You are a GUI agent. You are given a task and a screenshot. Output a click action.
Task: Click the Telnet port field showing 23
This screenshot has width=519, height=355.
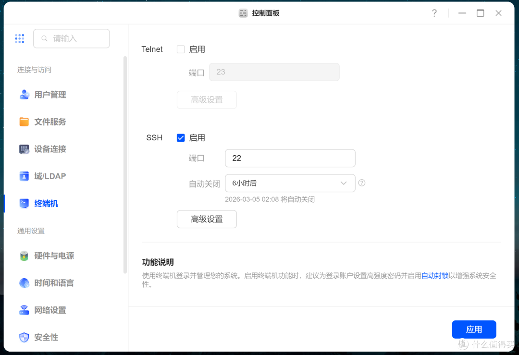click(274, 72)
